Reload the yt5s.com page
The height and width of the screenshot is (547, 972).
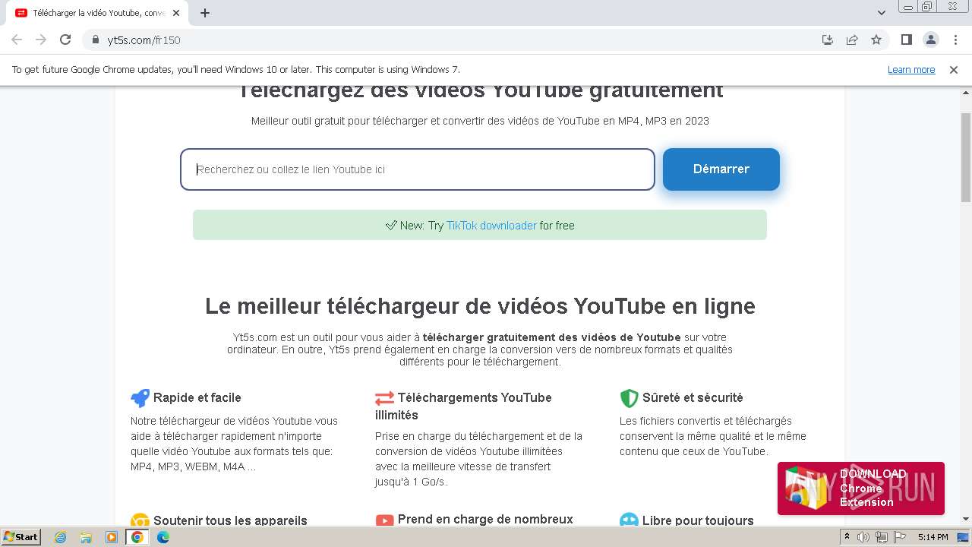click(x=65, y=40)
